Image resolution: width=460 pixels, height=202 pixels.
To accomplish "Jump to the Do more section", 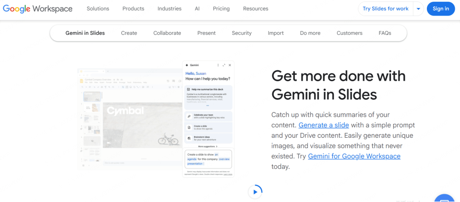I will (310, 33).
